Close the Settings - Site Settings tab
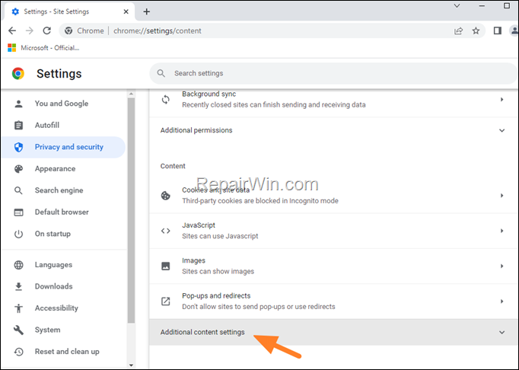Image resolution: width=519 pixels, height=370 pixels. click(x=126, y=11)
